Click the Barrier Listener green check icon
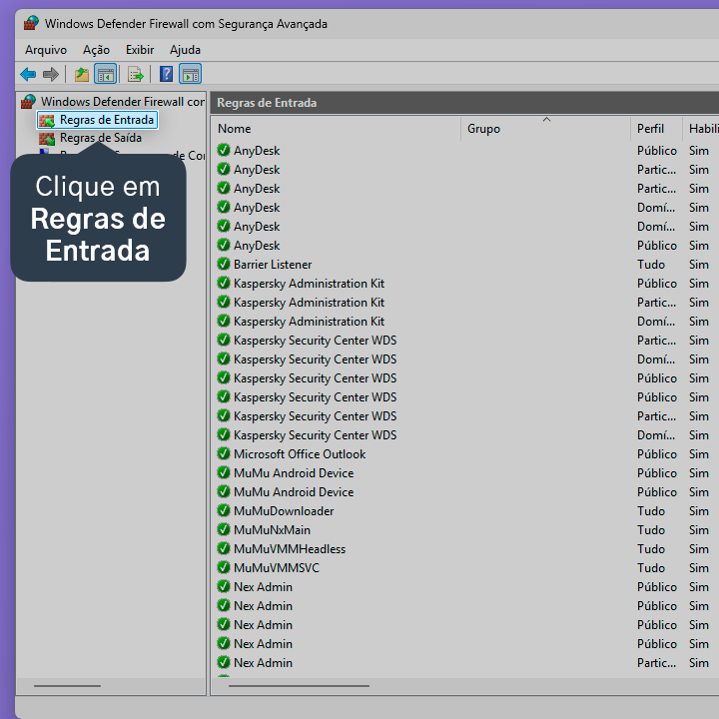This screenshot has height=719, width=719. click(224, 264)
